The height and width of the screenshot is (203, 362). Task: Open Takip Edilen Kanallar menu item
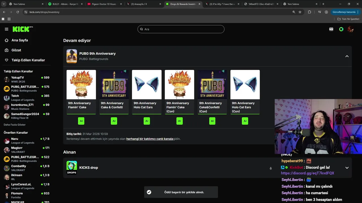(25, 60)
